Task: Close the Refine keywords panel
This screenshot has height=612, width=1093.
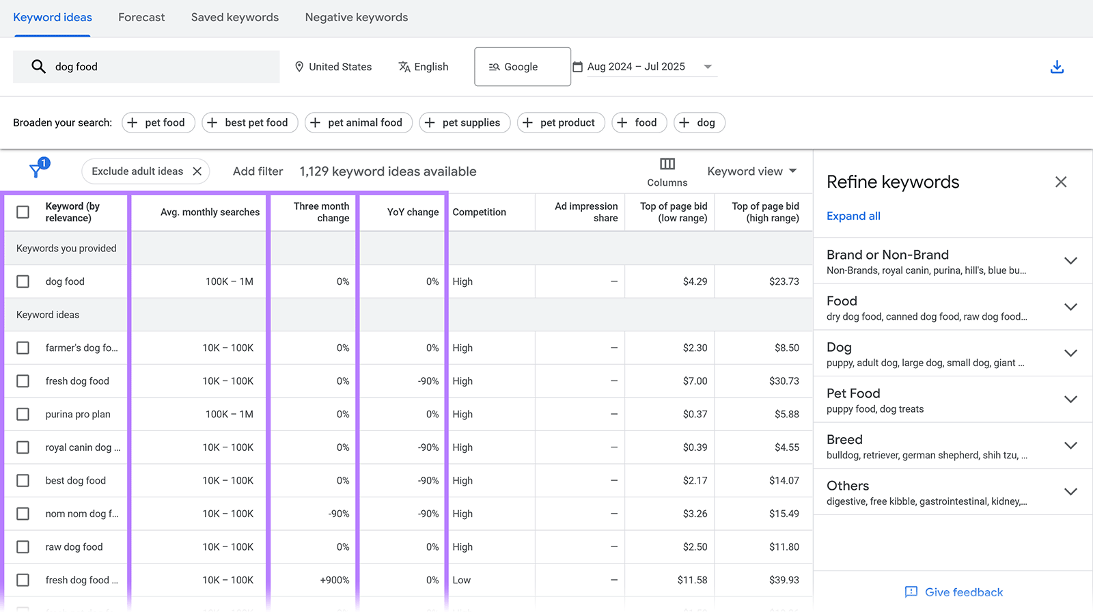Action: 1060,182
